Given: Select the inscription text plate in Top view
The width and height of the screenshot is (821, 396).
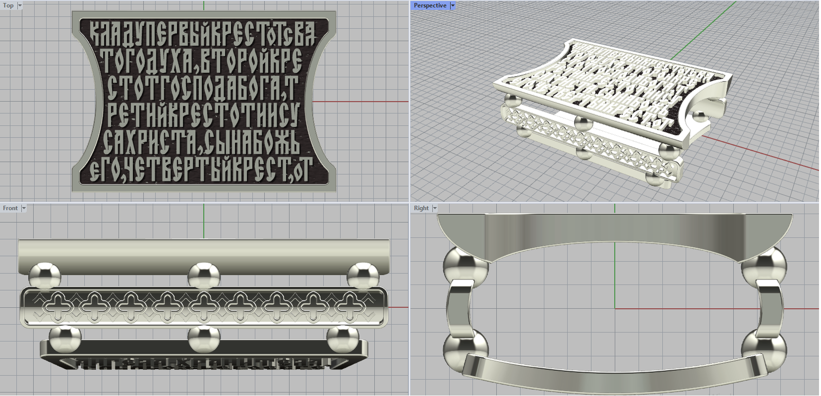Looking at the screenshot, I should click(x=204, y=102).
